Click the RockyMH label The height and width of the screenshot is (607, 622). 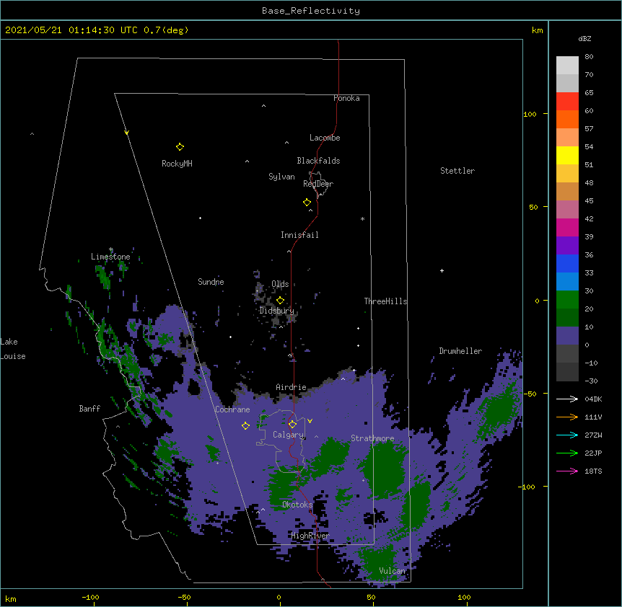177,164
